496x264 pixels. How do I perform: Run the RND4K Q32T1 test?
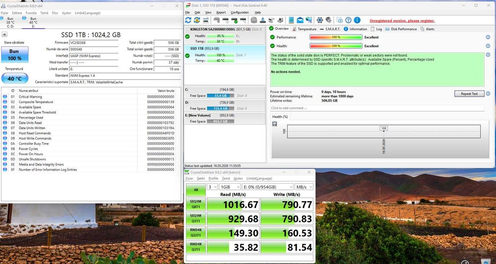[x=196, y=232]
